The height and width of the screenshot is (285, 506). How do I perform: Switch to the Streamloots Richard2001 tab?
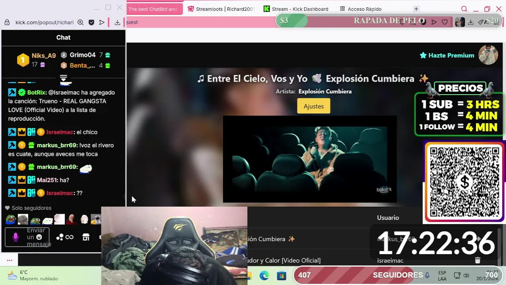pyautogui.click(x=221, y=9)
